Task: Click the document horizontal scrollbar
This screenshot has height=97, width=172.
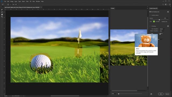Action: click(65, 96)
